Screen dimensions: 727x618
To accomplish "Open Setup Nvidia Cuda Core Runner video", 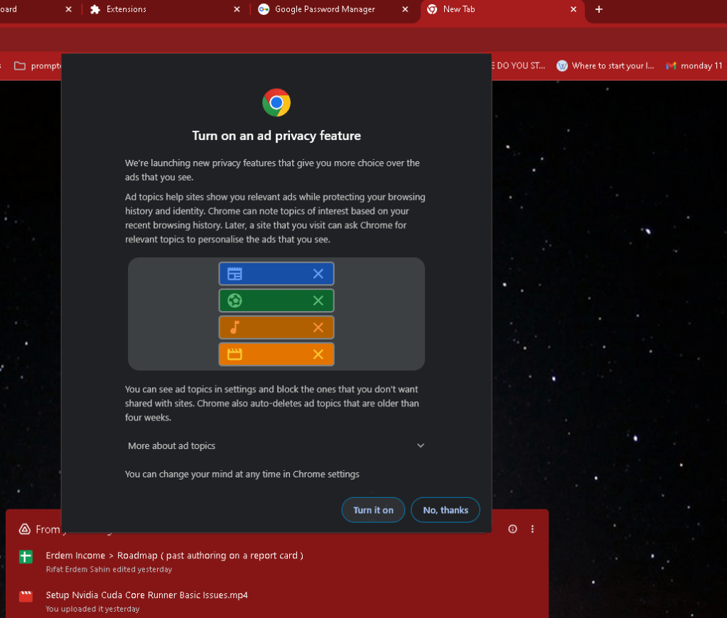I will tap(146, 595).
